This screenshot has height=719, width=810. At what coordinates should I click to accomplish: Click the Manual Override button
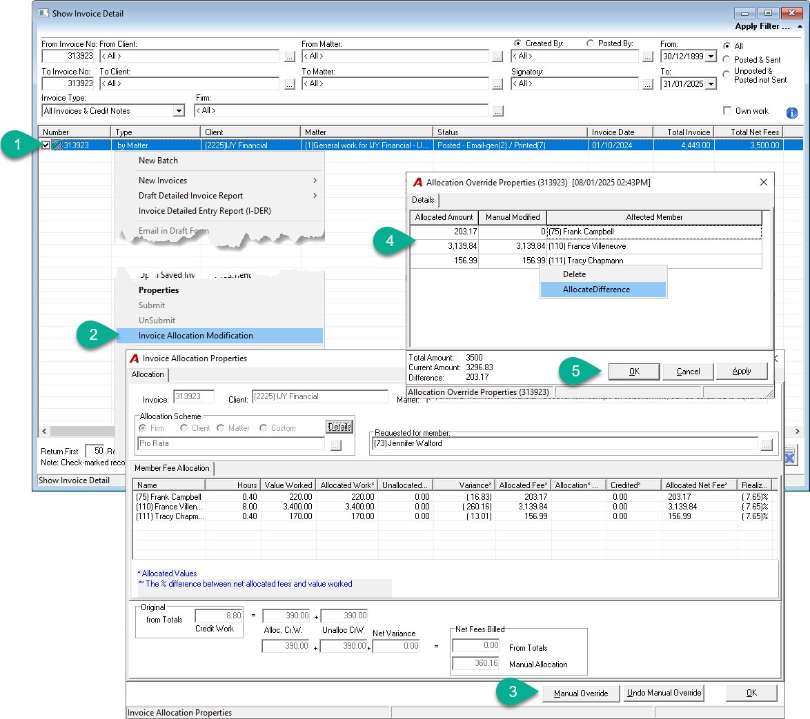[581, 693]
